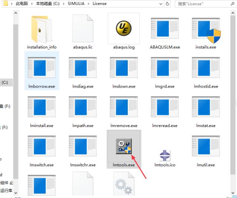Refresh the current folder view

168,4
